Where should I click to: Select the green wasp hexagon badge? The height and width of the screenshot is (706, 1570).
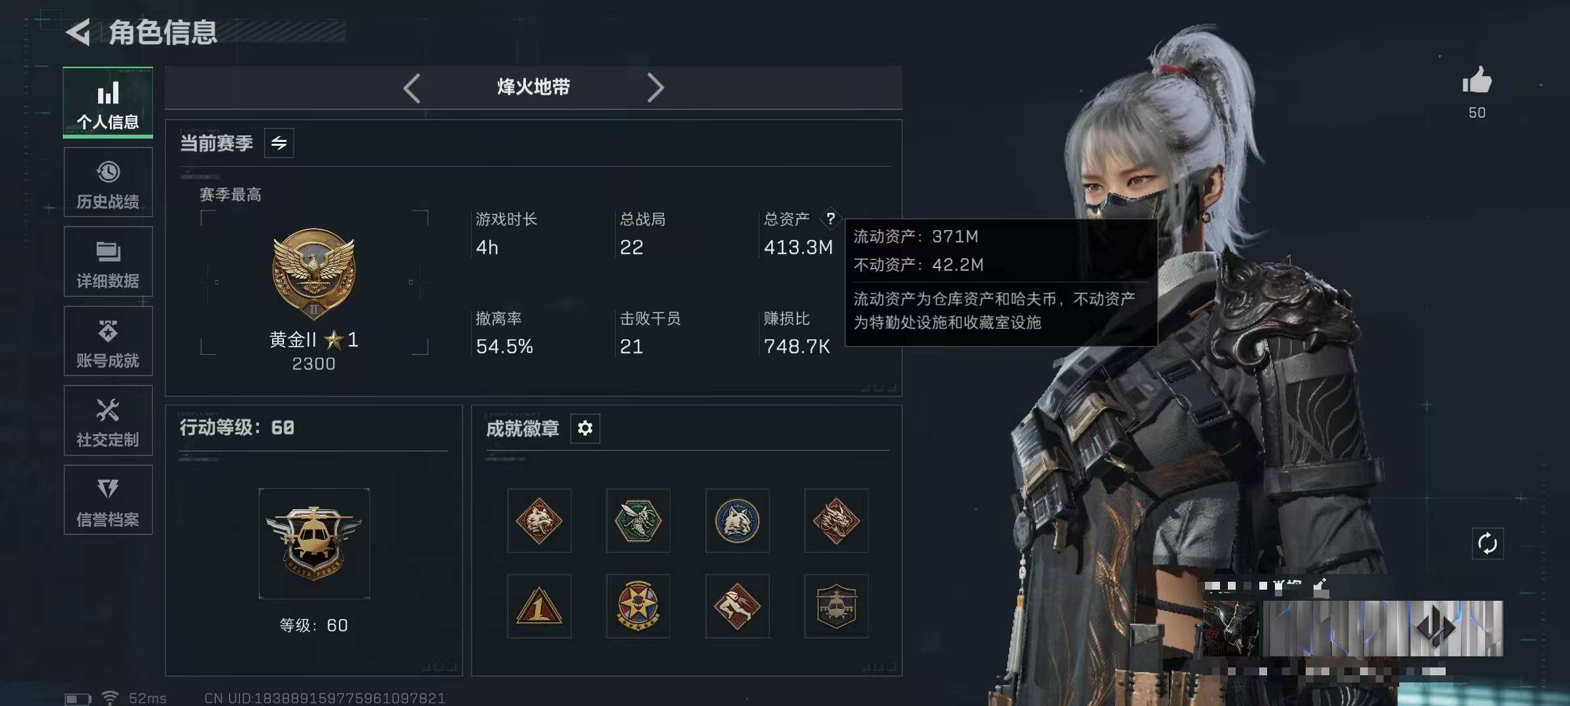pyautogui.click(x=638, y=521)
